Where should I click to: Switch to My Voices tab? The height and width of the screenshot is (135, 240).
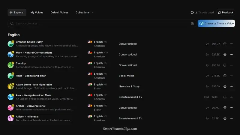(x=37, y=13)
